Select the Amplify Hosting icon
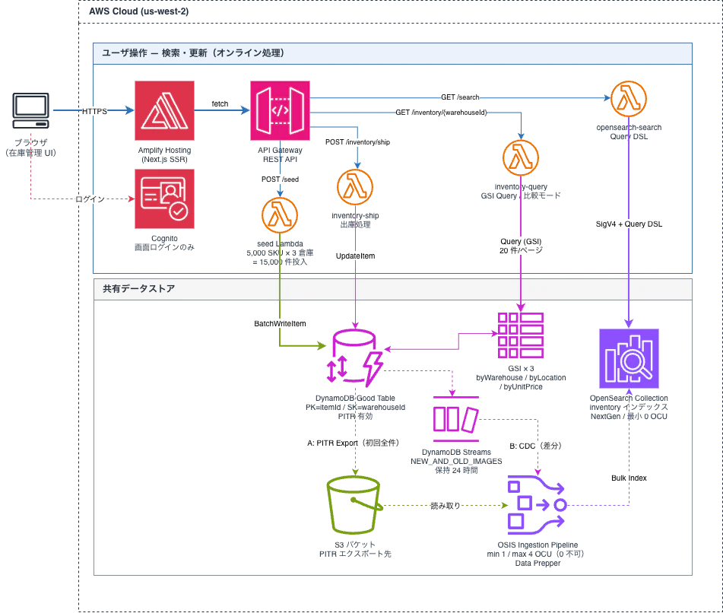Viewport: 723px width, 613px height. [164, 111]
